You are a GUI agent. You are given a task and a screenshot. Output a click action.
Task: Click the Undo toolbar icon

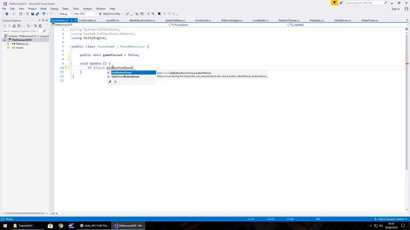(44, 14)
